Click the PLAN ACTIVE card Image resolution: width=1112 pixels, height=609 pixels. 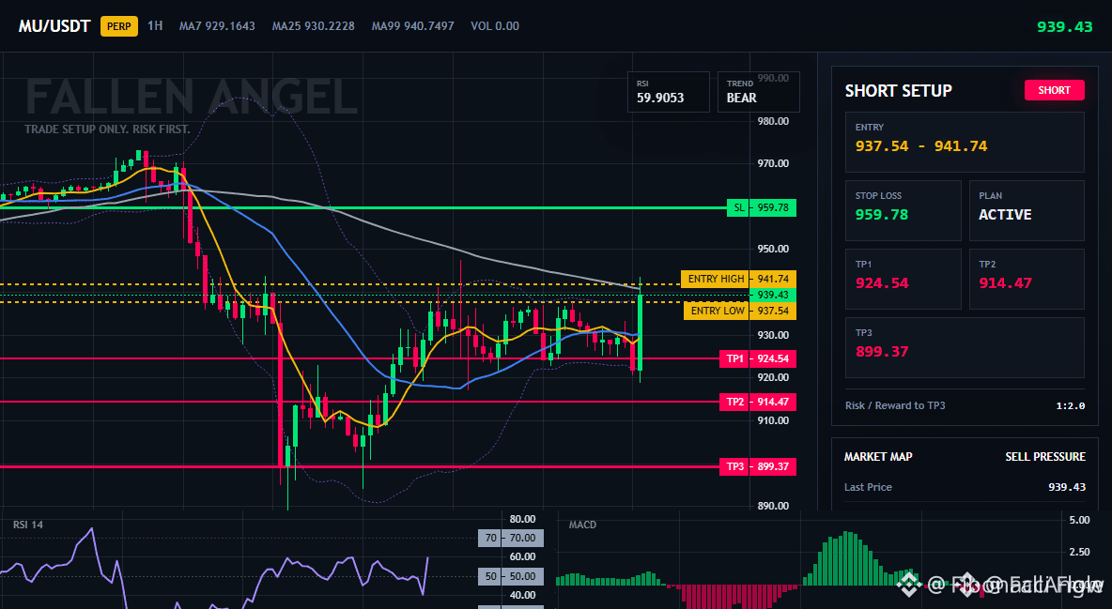click(1027, 210)
